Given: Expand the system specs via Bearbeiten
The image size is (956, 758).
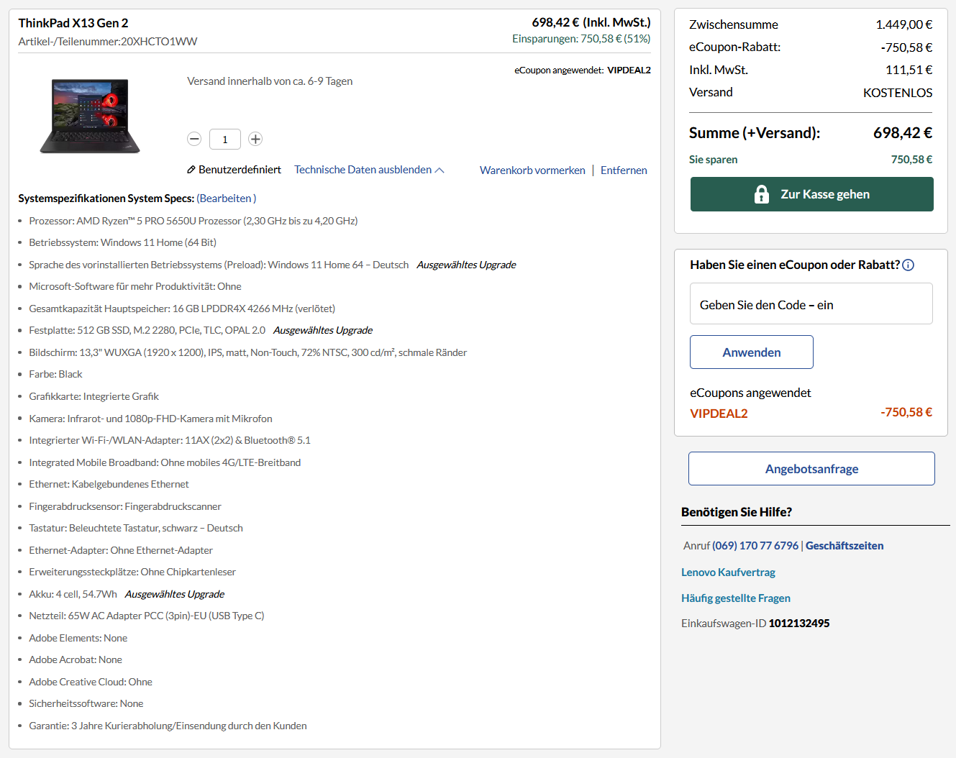Looking at the screenshot, I should pyautogui.click(x=225, y=198).
